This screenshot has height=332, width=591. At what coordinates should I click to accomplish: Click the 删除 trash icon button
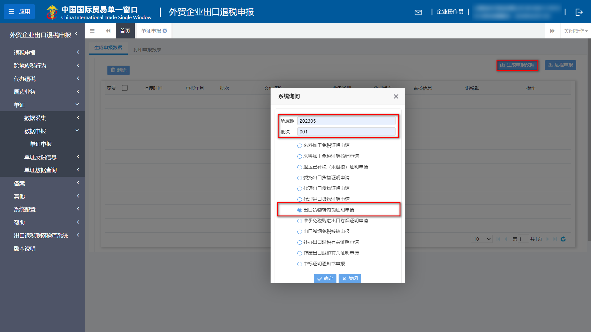[x=113, y=70]
